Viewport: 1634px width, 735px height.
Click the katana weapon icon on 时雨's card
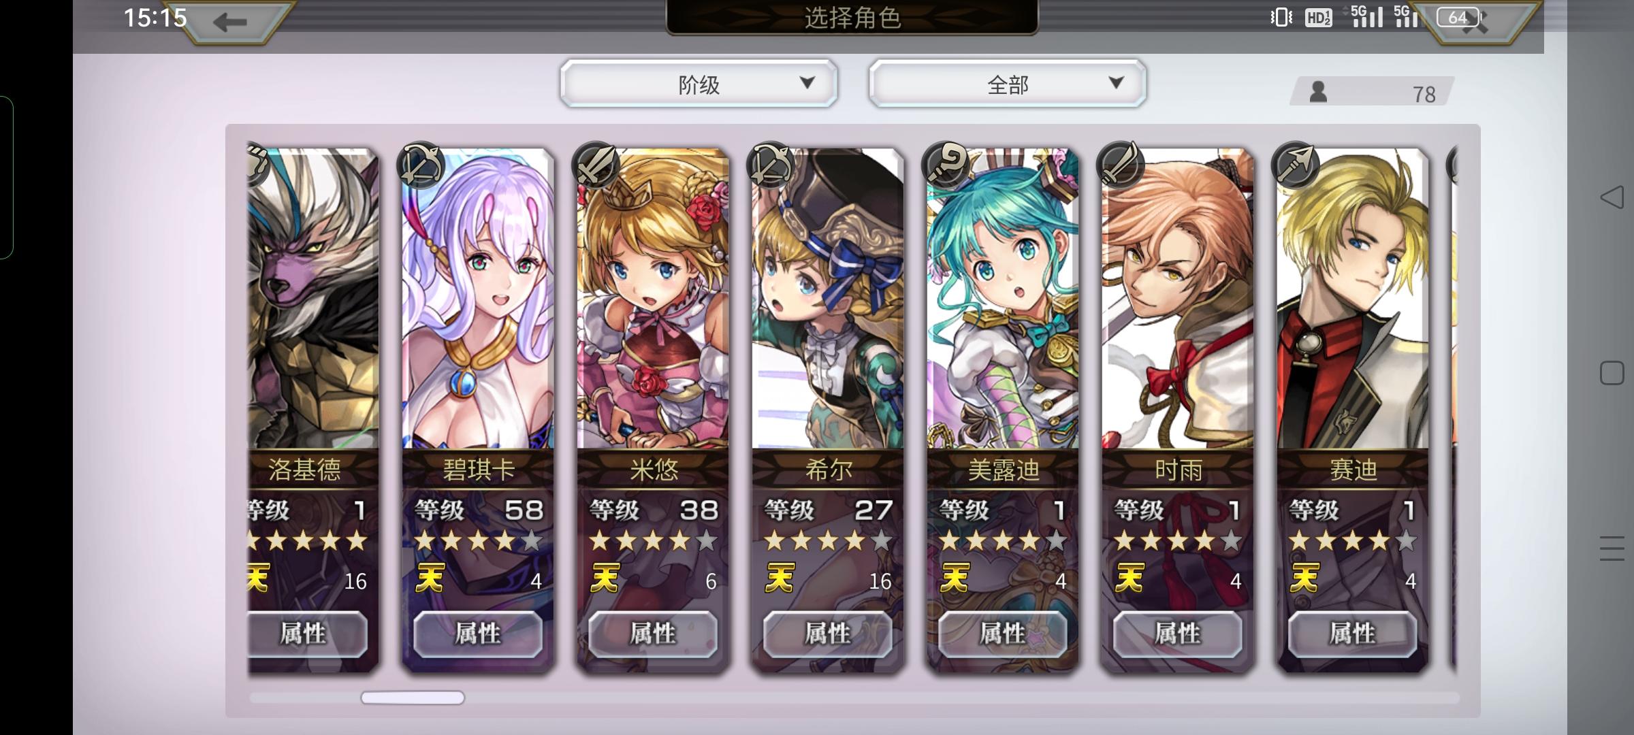click(1120, 165)
